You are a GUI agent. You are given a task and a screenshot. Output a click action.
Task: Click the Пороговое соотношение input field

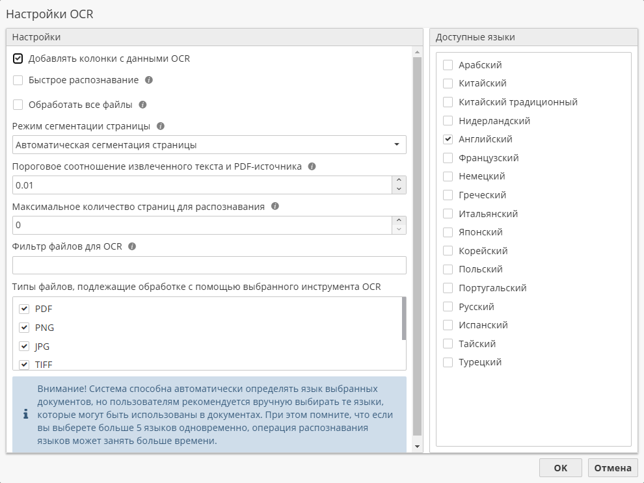[202, 185]
